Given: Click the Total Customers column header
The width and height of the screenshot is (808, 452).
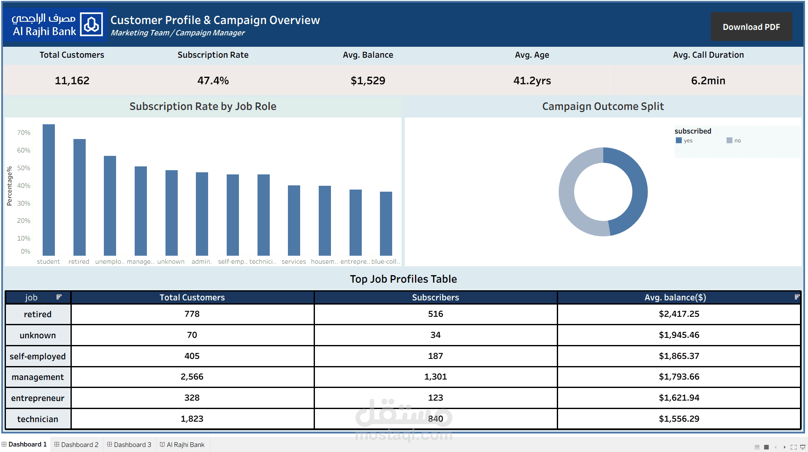Looking at the screenshot, I should click(192, 297).
